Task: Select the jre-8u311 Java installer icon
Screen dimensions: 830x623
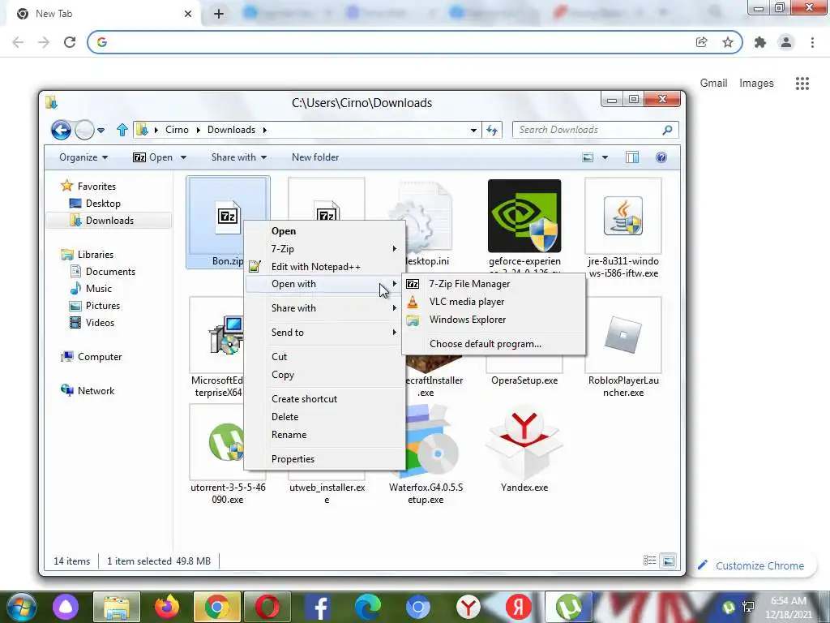Action: tap(623, 216)
